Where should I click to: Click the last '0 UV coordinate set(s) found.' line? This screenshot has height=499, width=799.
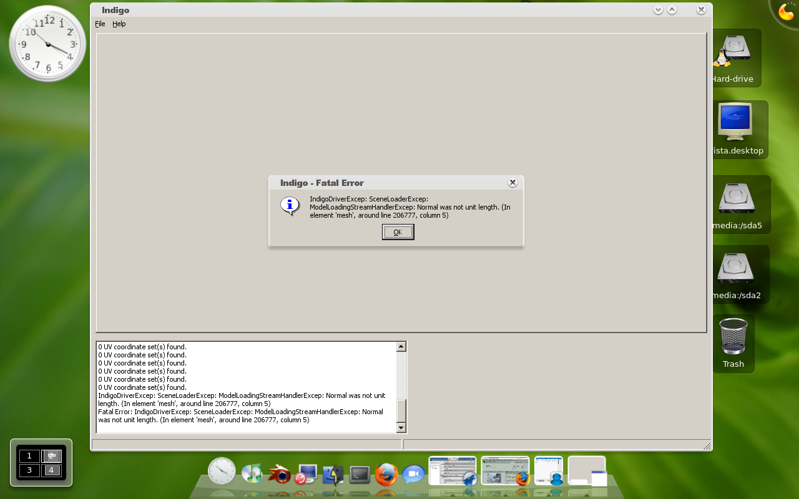click(x=142, y=387)
